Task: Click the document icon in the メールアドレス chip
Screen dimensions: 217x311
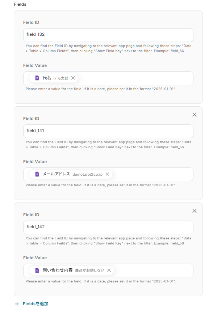Action: click(x=37, y=174)
